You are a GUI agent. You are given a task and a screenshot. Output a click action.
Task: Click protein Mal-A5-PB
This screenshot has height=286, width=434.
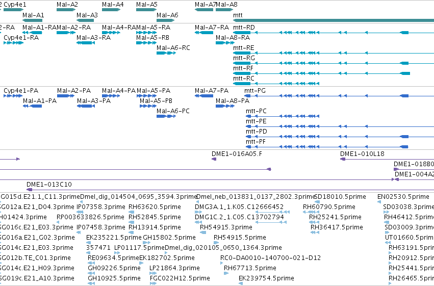(148, 106)
